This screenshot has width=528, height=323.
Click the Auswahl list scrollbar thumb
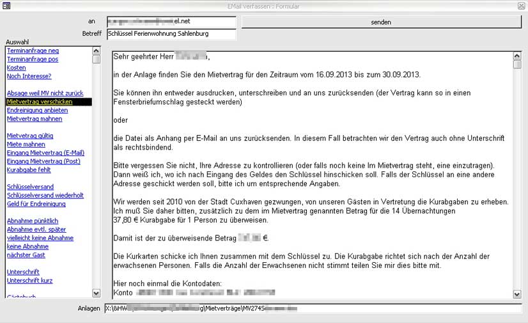97,59
